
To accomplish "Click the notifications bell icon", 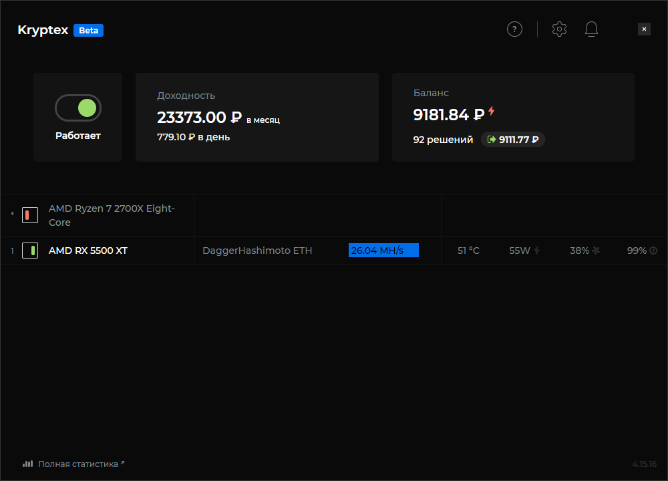I will (591, 29).
